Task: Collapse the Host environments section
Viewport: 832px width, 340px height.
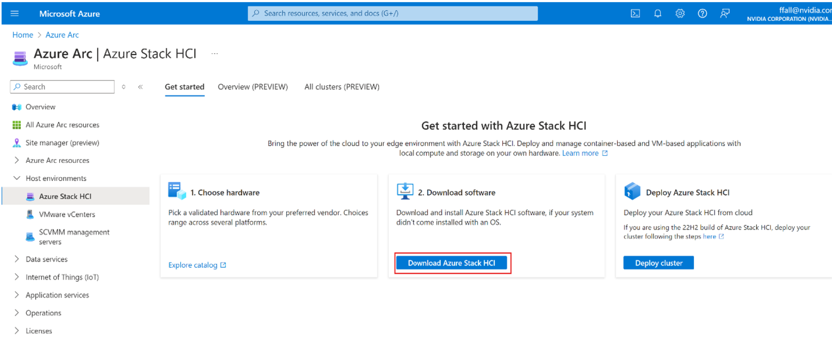Action: (17, 178)
